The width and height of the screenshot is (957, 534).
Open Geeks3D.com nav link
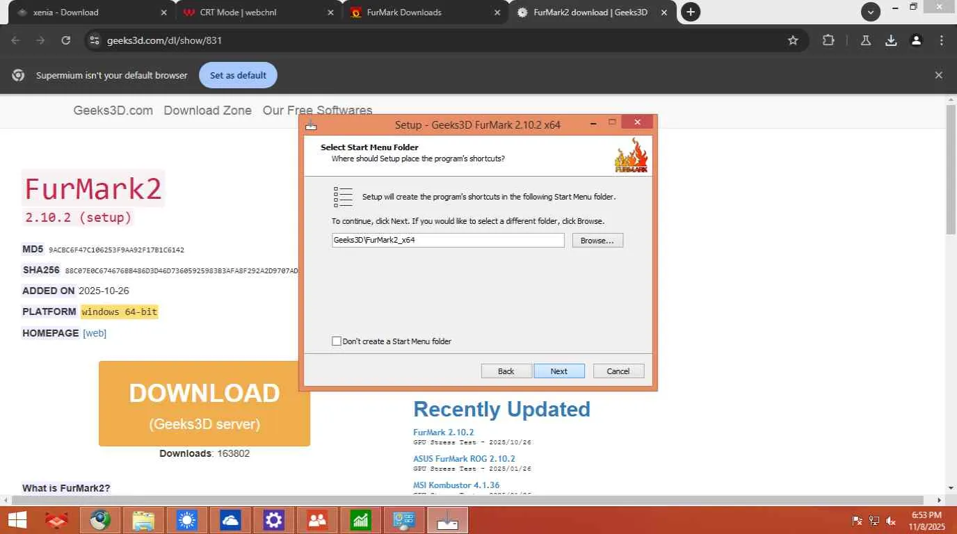pyautogui.click(x=113, y=111)
